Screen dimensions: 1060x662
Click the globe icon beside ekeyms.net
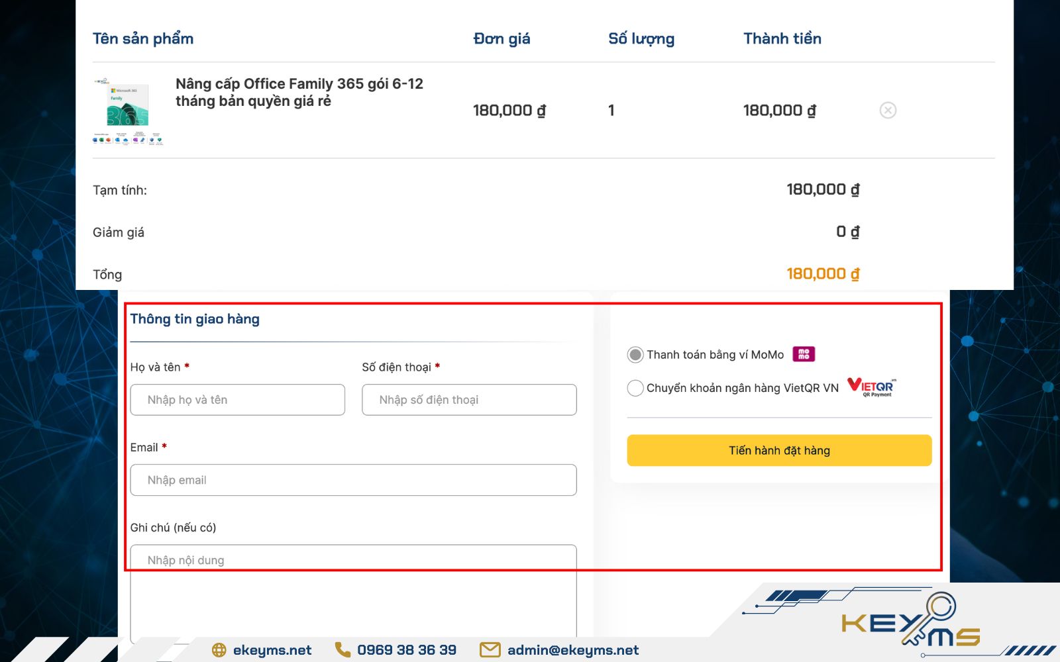click(219, 650)
